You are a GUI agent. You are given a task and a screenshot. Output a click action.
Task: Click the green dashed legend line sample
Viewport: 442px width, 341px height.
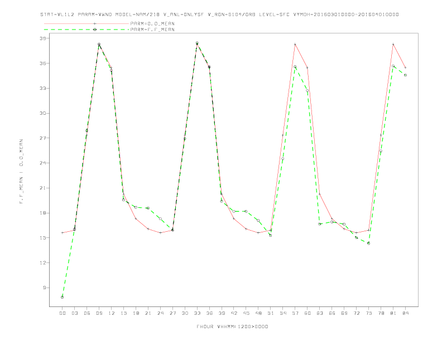click(87, 30)
